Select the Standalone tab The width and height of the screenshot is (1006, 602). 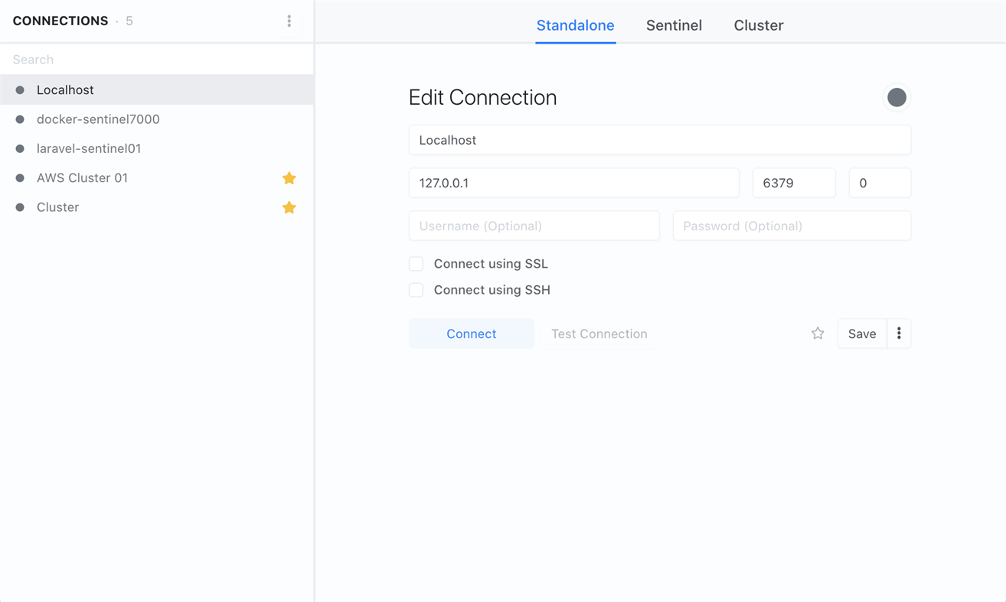(575, 25)
